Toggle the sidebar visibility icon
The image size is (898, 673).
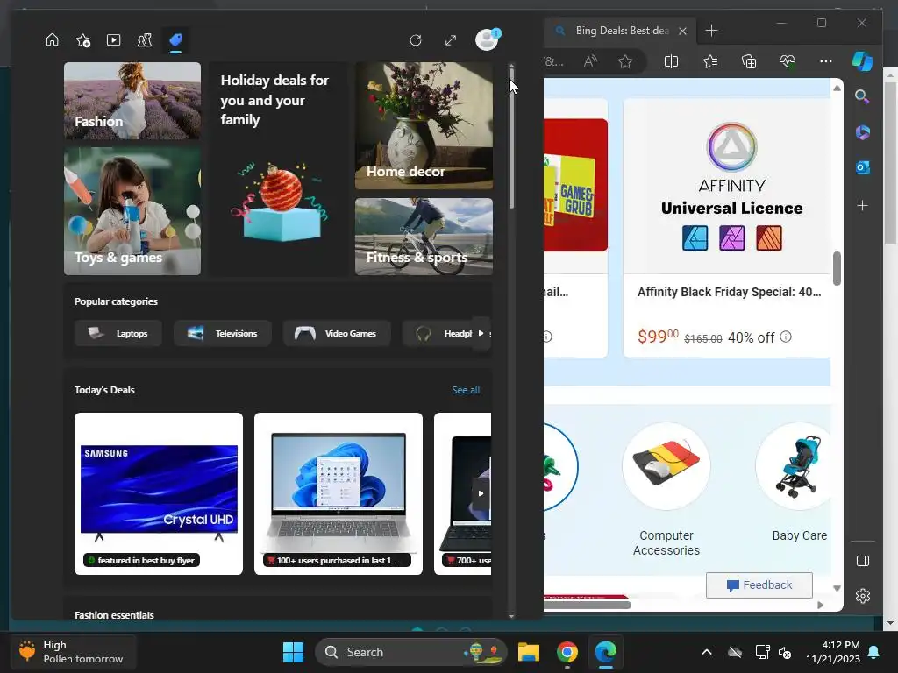[863, 561]
